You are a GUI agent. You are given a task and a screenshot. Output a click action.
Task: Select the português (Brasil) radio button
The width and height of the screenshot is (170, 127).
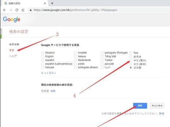[x=75, y=68]
